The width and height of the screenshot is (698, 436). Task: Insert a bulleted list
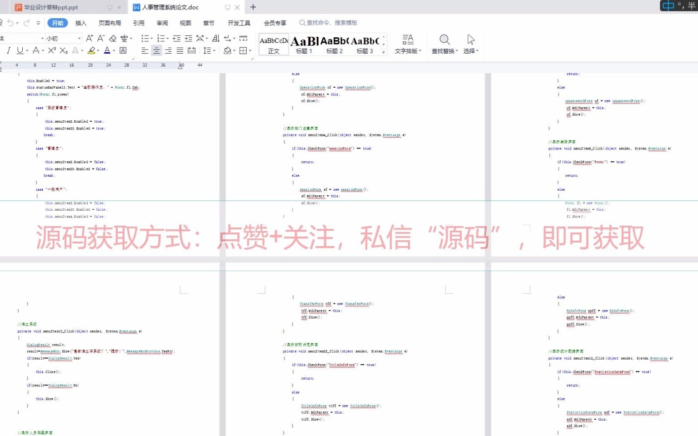click(145, 38)
